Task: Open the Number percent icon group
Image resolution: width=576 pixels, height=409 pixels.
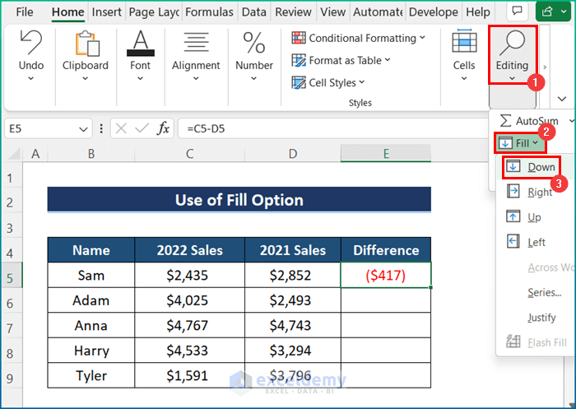Action: [x=253, y=43]
